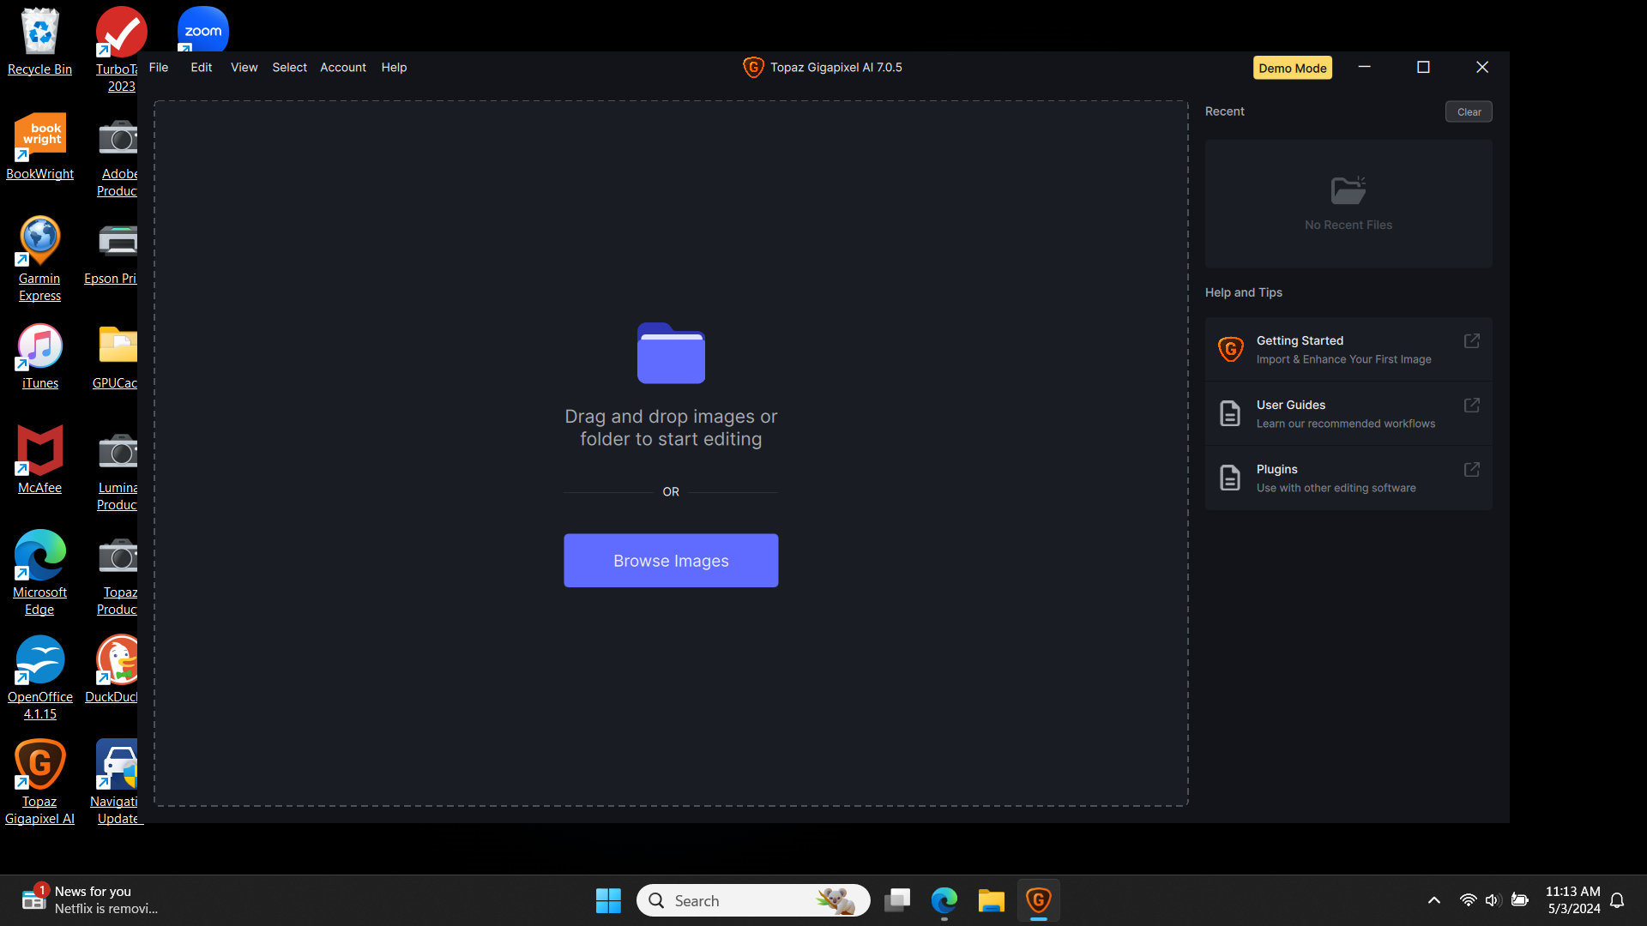Open the Edit menu
The image size is (1647, 926).
(201, 68)
